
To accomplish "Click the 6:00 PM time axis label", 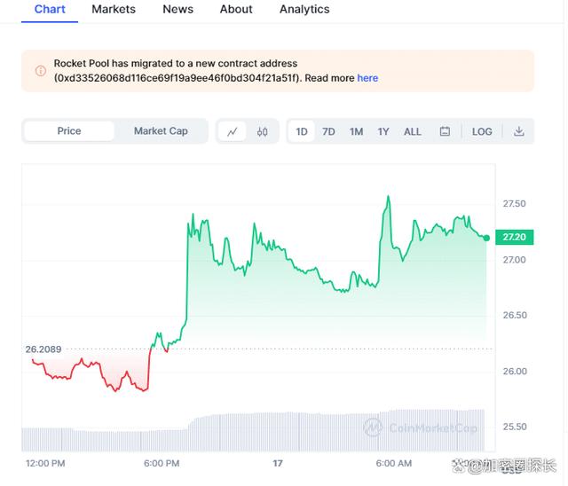I will 162,463.
